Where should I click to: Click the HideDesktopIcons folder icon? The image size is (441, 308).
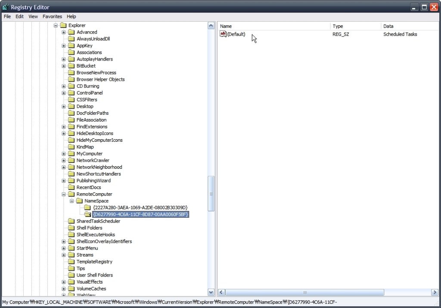71,133
